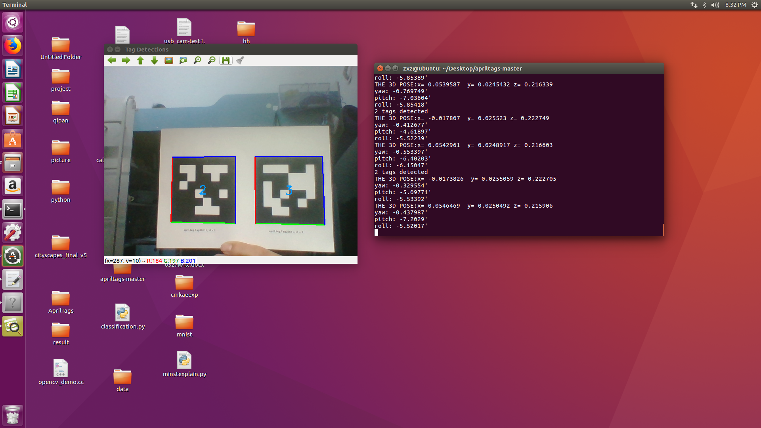761x428 pixels.
Task: Open the network indicator menu
Action: pyautogui.click(x=694, y=5)
